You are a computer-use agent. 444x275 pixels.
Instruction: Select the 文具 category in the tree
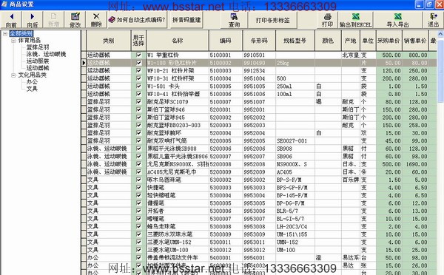tap(32, 89)
